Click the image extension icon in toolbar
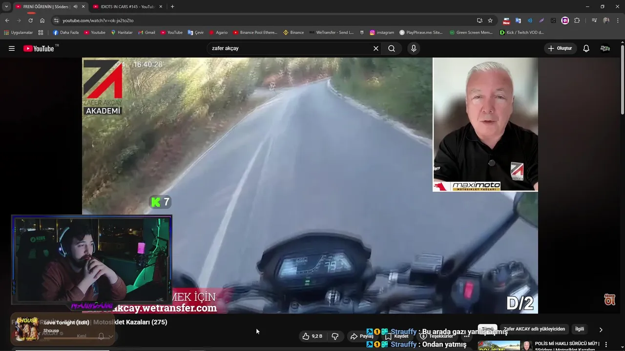The image size is (625, 351). pyautogui.click(x=553, y=20)
